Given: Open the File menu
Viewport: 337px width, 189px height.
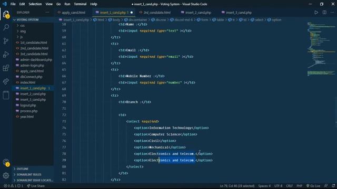Looking at the screenshot, I should 13,4.
